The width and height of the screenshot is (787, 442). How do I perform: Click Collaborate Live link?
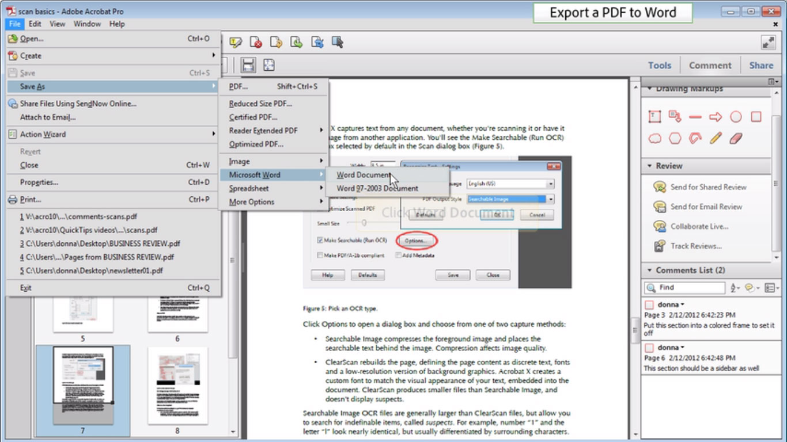(699, 226)
